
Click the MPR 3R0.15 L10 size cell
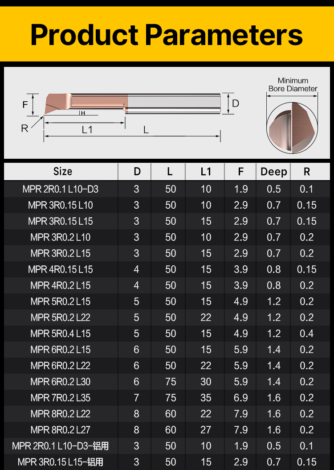click(61, 205)
